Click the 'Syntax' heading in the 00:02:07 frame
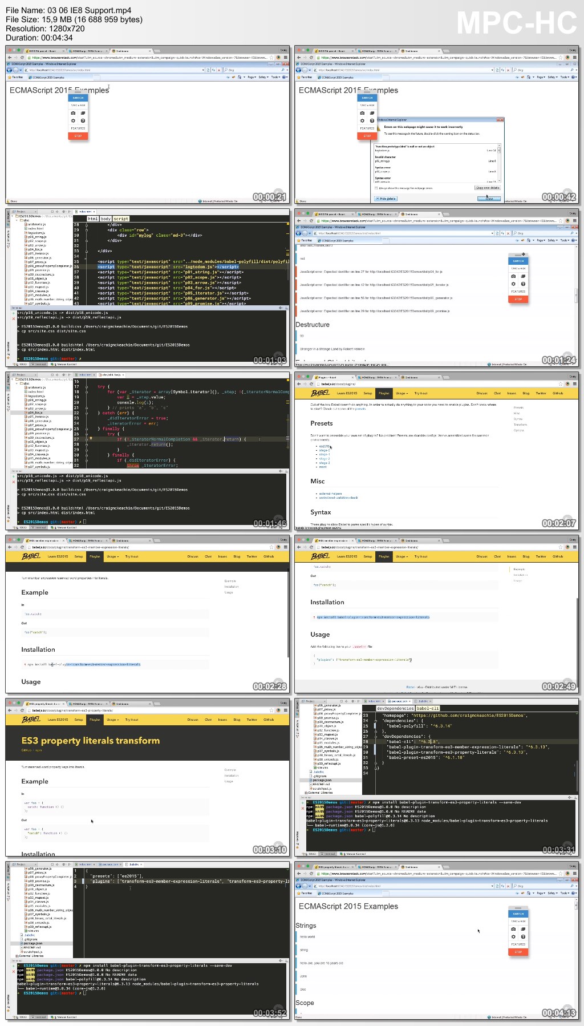Image resolution: width=584 pixels, height=1026 pixels. pyautogui.click(x=321, y=512)
